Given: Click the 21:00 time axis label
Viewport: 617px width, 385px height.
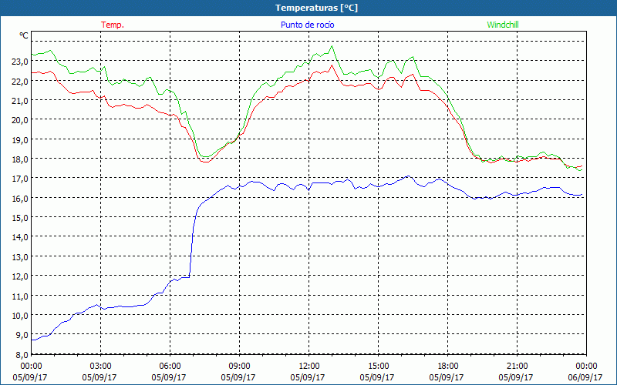Looking at the screenshot, I should 517,367.
